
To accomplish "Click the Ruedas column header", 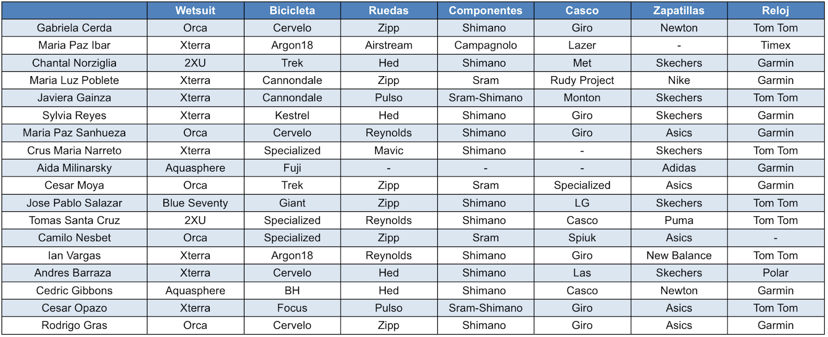I will click(389, 10).
